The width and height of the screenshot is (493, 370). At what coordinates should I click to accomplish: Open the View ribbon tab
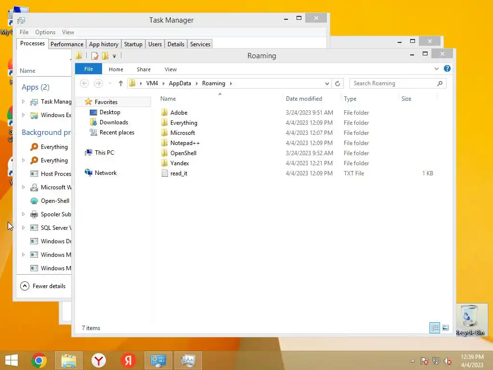170,69
